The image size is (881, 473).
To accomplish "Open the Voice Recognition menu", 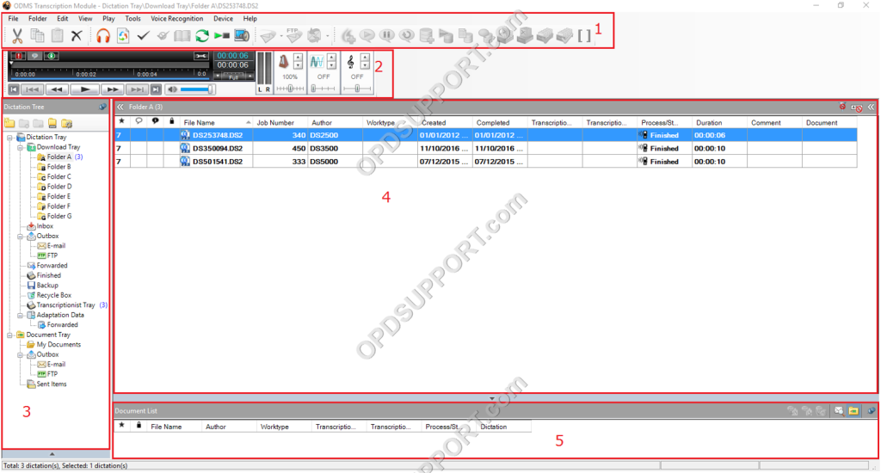I will click(177, 19).
